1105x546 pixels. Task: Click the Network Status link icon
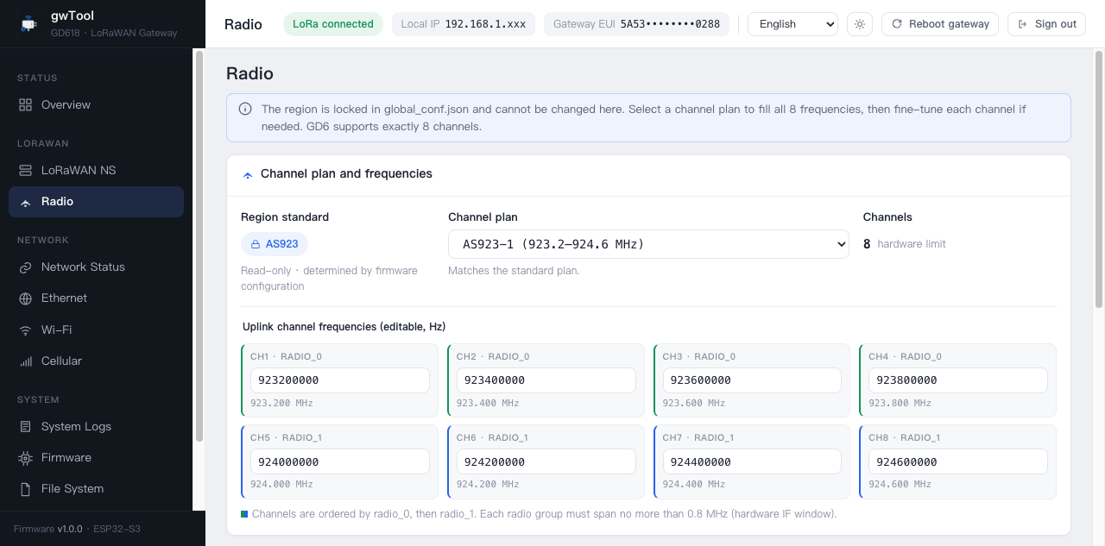tap(25, 267)
